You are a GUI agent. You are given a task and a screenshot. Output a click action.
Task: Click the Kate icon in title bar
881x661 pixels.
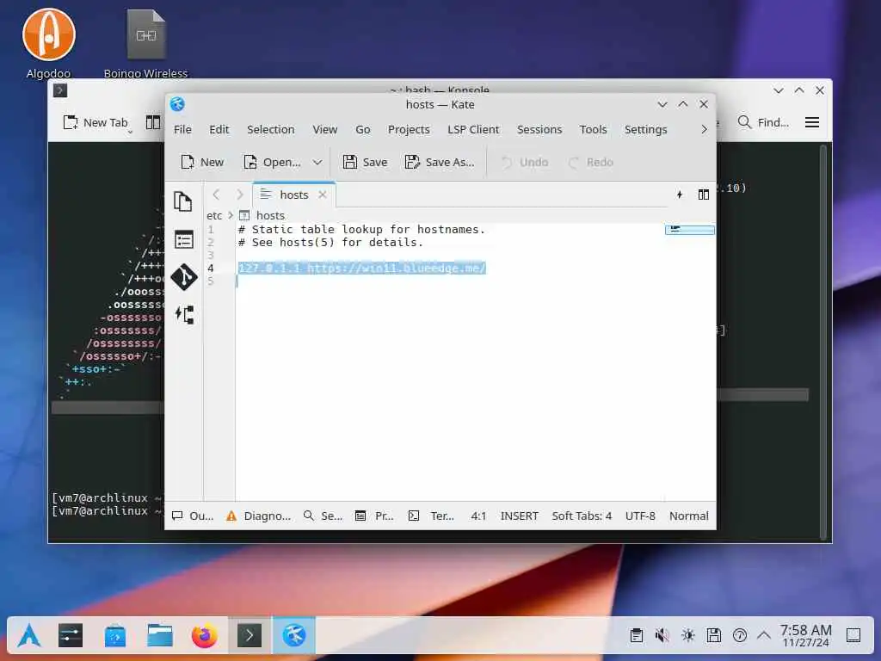click(177, 104)
